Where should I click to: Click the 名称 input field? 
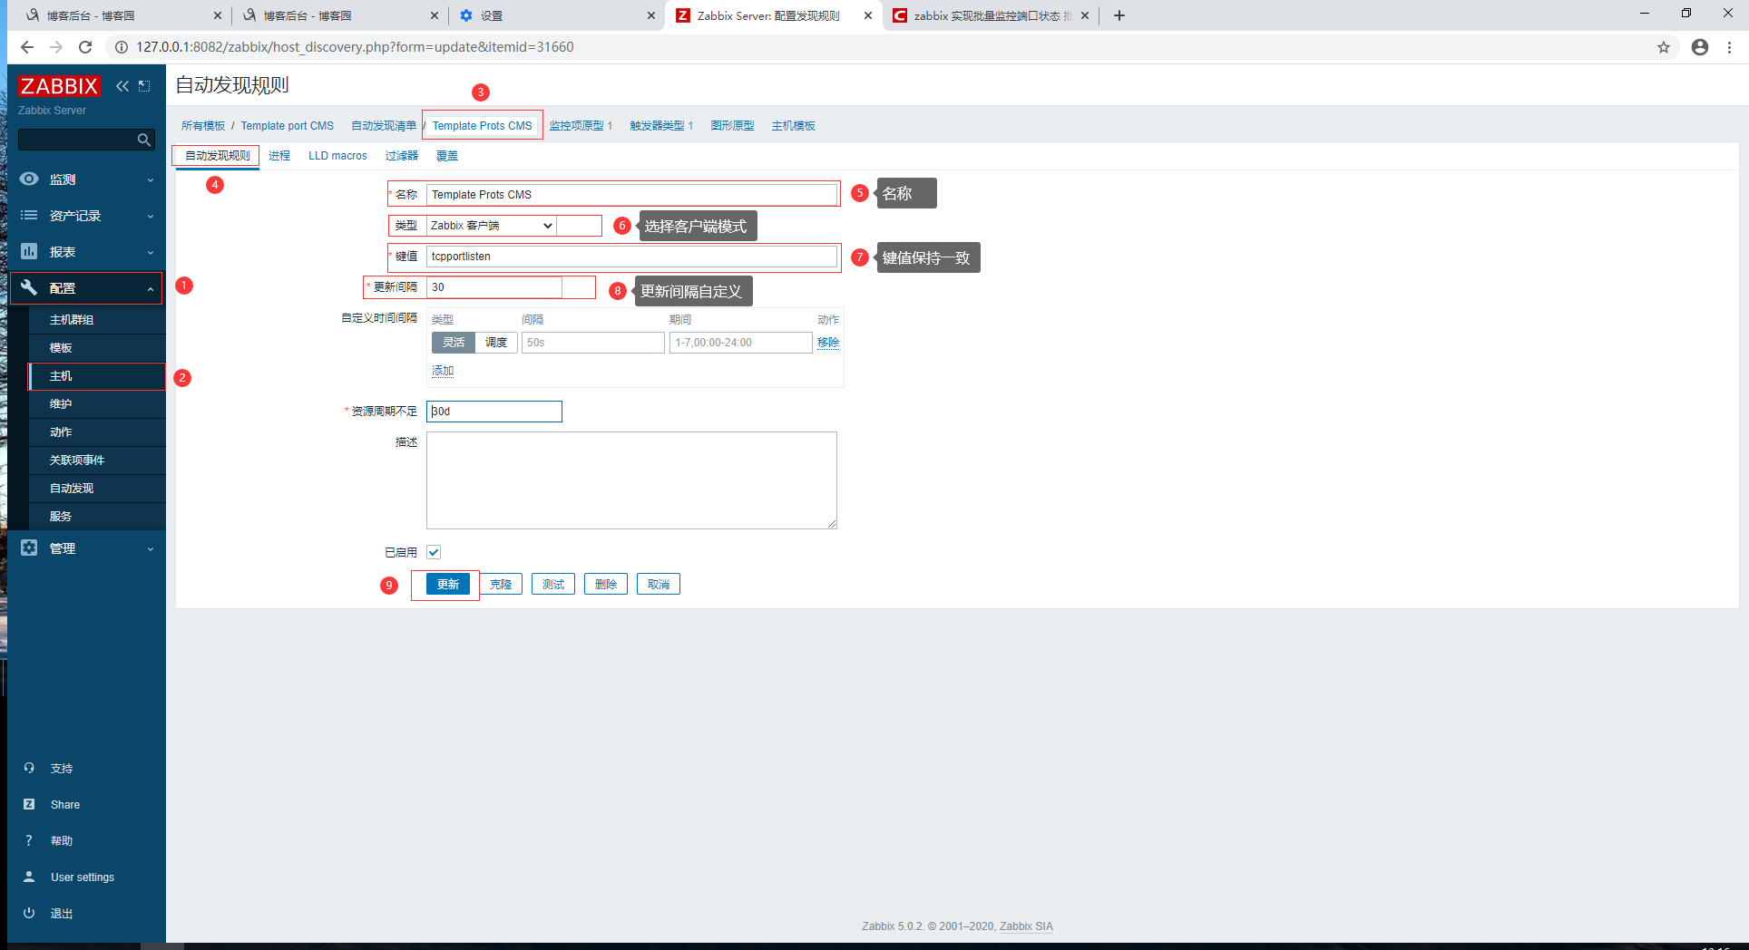pyautogui.click(x=631, y=195)
